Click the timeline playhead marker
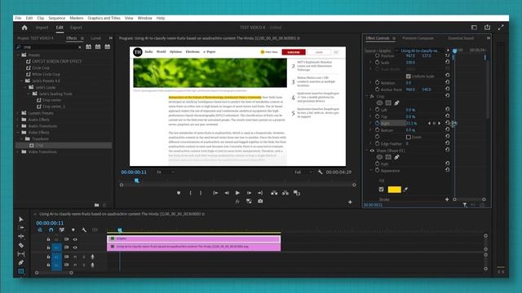522x293 pixels. coord(120,230)
